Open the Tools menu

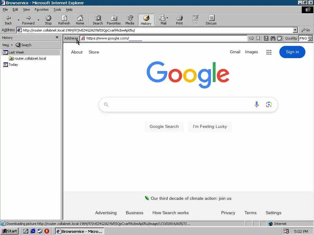point(57,9)
